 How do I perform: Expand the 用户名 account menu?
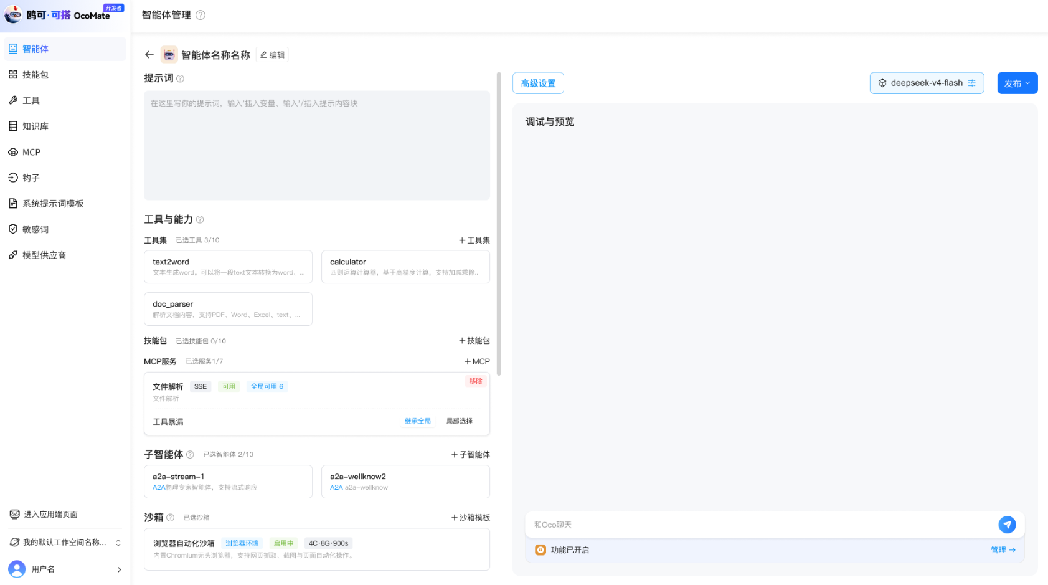pyautogui.click(x=65, y=569)
